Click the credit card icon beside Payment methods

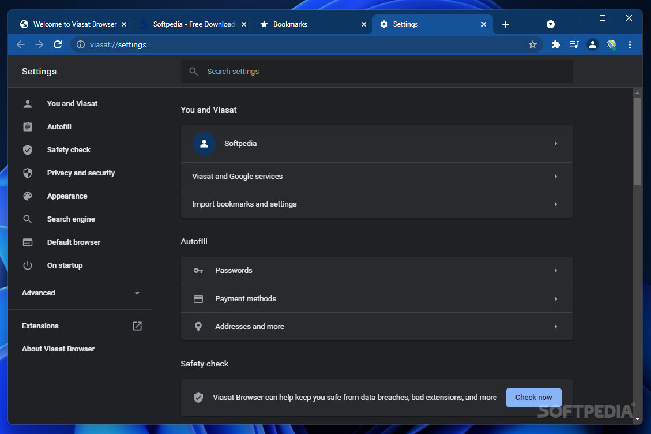(x=198, y=299)
